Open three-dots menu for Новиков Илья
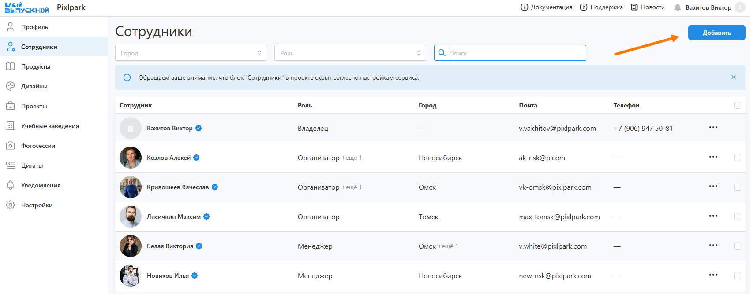 (713, 275)
